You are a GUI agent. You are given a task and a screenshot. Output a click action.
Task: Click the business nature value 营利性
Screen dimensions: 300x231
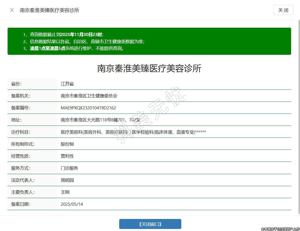[67, 156]
